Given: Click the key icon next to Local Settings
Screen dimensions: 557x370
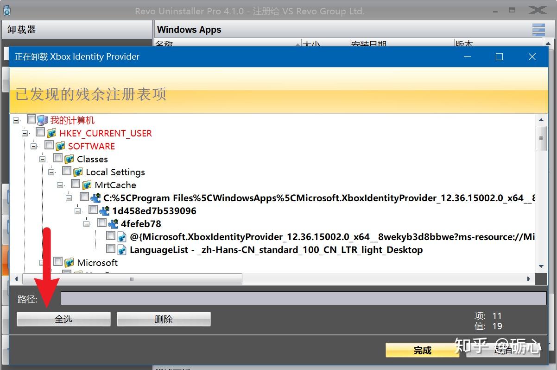Looking at the screenshot, I should [x=78, y=172].
